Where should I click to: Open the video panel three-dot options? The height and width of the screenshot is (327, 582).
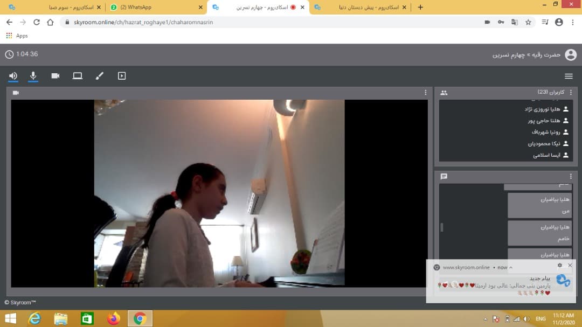click(425, 93)
